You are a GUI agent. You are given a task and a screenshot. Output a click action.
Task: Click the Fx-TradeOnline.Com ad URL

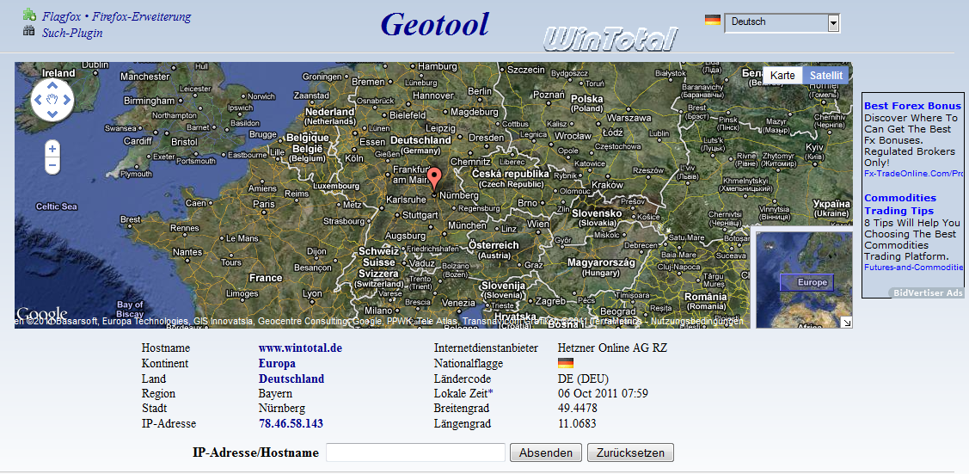click(913, 174)
